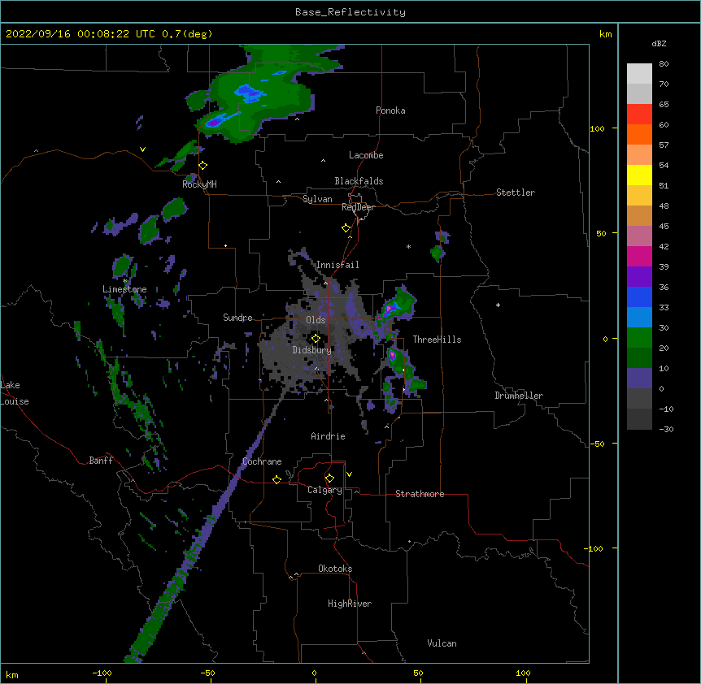This screenshot has width=701, height=684.
Task: Click the Airdrie city label
Action: [328, 436]
